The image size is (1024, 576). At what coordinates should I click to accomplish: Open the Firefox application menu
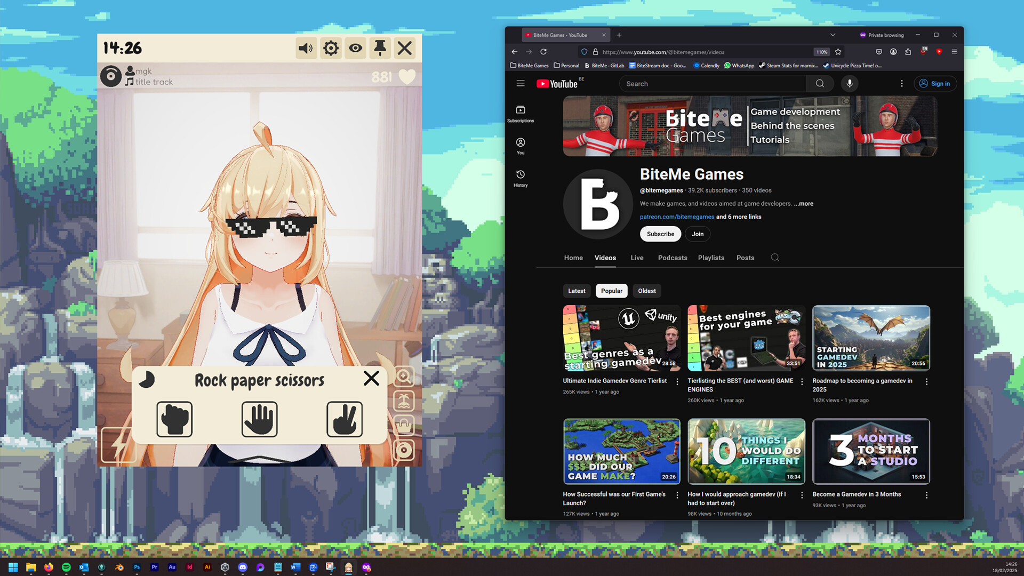pos(954,52)
